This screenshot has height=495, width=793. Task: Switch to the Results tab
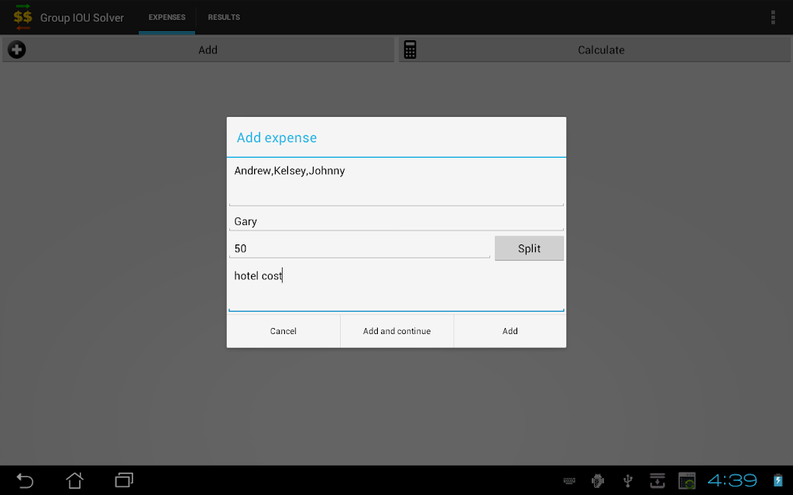(x=224, y=17)
